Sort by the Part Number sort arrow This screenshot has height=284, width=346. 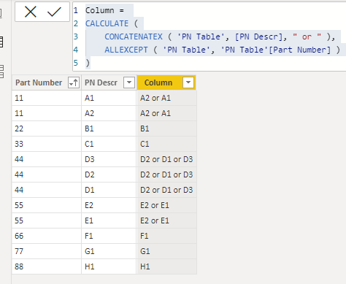point(74,82)
